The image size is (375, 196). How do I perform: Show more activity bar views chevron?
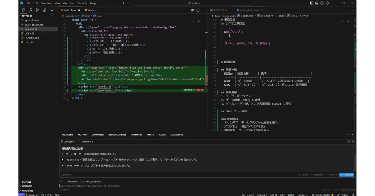coord(52,10)
